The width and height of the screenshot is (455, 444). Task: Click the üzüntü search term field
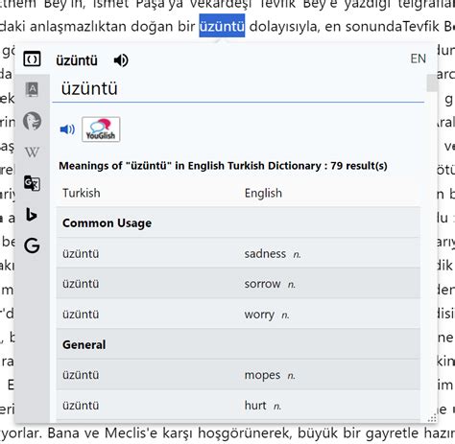(238, 89)
